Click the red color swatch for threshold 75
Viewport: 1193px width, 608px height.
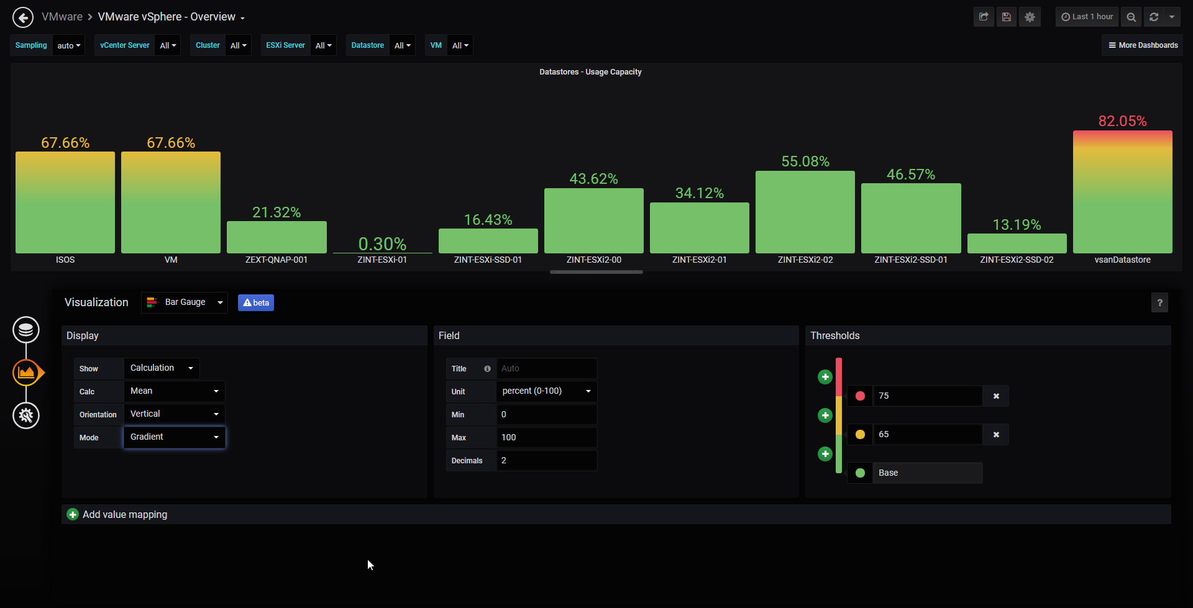tap(860, 396)
